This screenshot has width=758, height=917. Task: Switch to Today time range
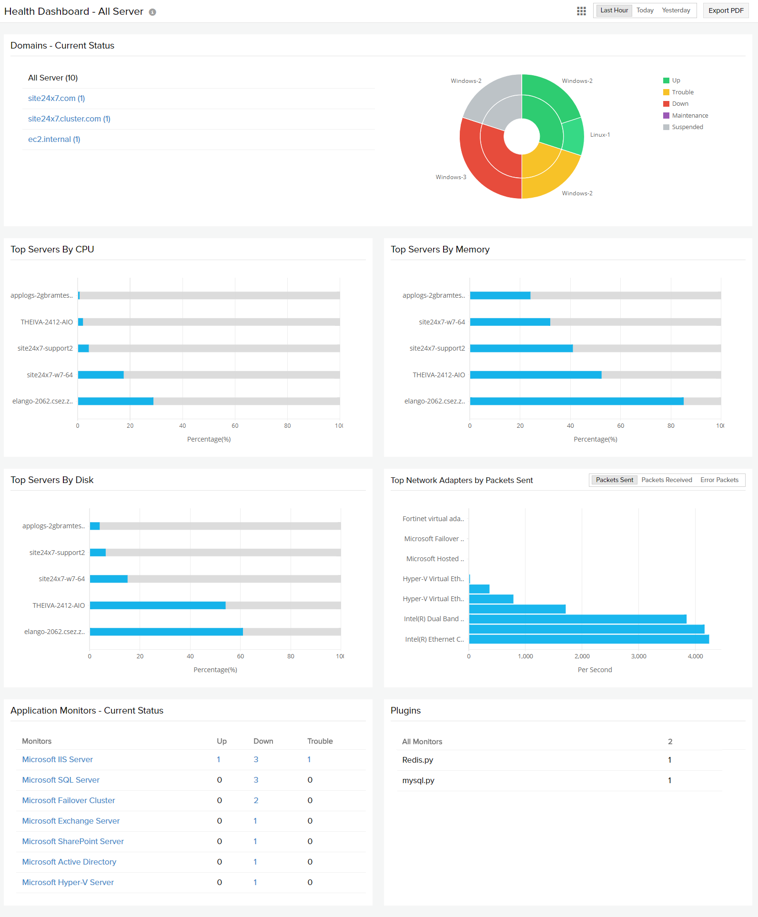[645, 10]
